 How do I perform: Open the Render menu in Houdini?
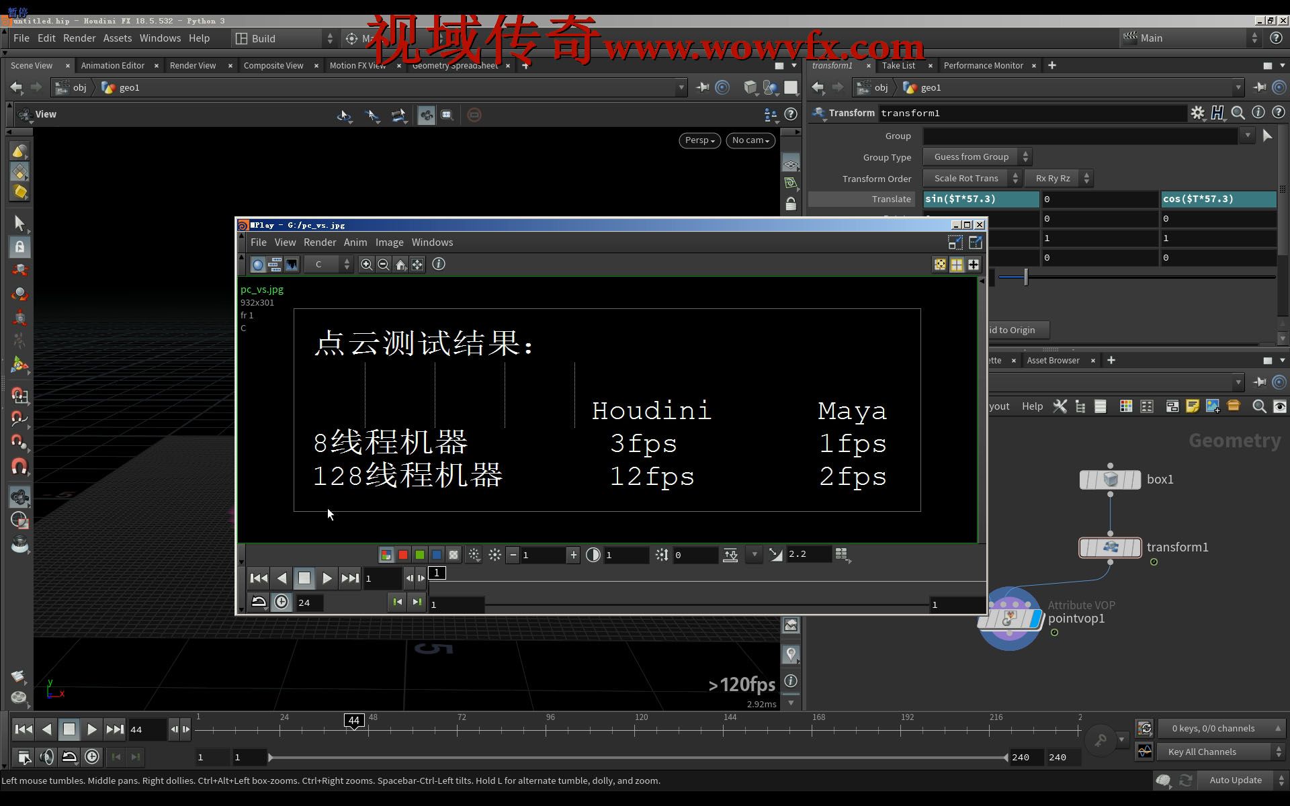79,38
